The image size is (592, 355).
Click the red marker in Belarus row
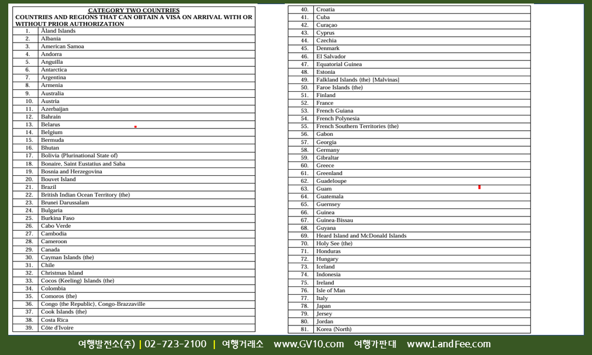coord(136,127)
